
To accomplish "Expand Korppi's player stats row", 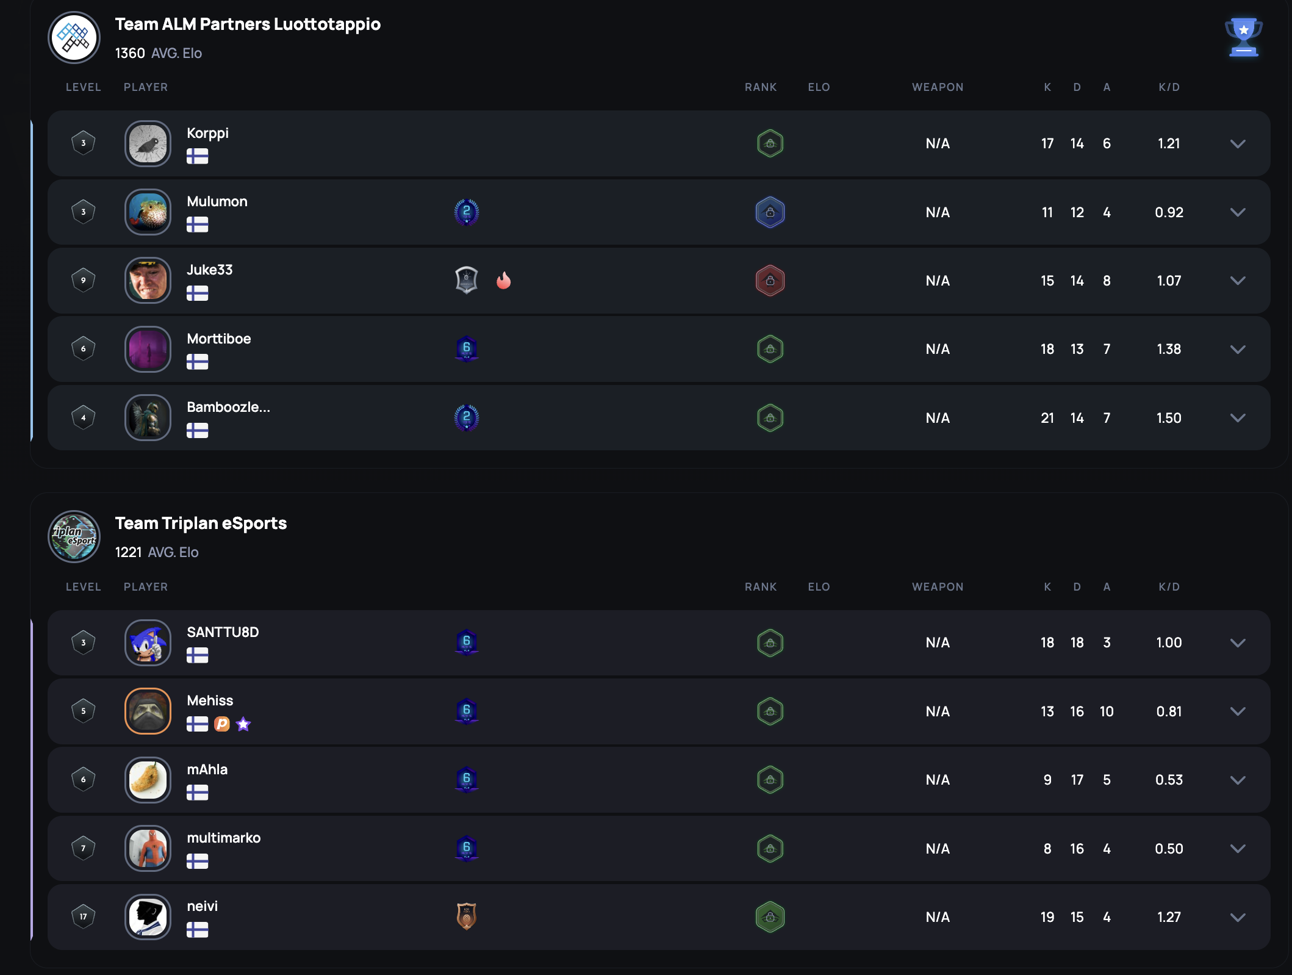I will (1238, 144).
